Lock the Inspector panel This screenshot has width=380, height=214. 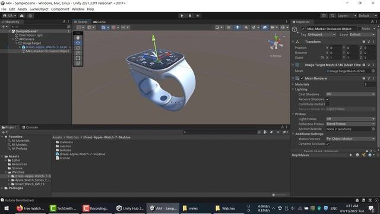372,22
